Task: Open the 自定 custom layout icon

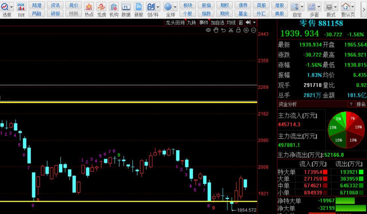Action: click(x=295, y=7)
